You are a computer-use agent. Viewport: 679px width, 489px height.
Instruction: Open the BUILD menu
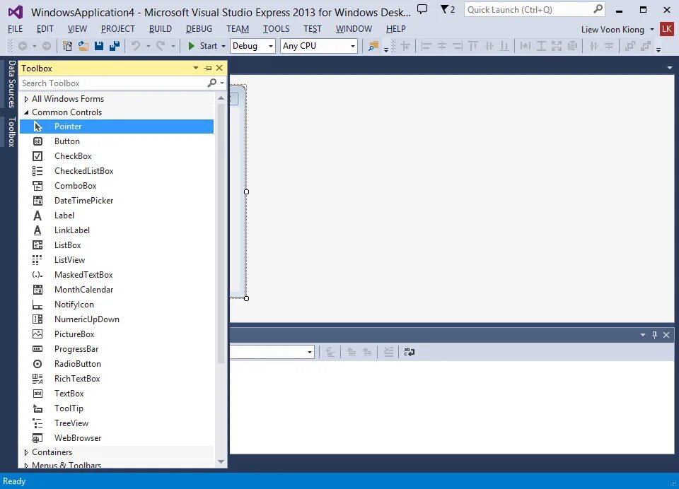161,29
